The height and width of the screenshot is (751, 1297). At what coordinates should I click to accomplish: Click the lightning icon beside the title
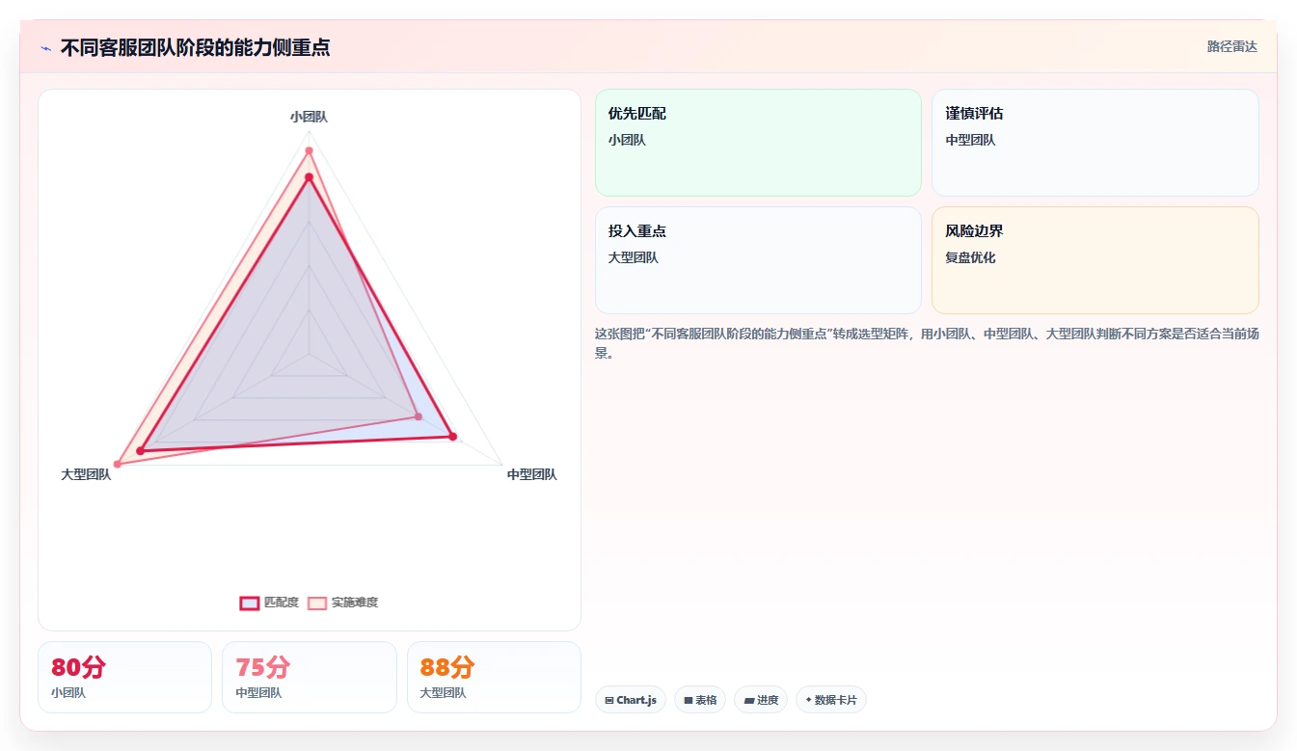[x=46, y=47]
